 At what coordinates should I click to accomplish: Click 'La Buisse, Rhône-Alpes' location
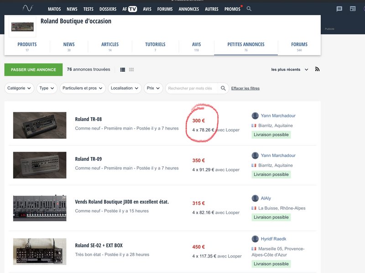[x=282, y=208]
